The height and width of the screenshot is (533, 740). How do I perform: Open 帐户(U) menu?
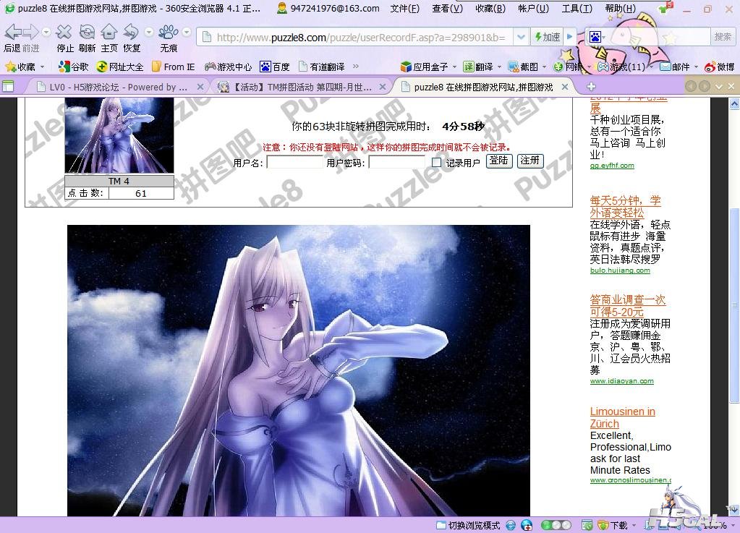coord(533,9)
